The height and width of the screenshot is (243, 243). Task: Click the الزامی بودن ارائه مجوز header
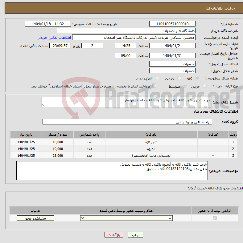click(x=215, y=211)
